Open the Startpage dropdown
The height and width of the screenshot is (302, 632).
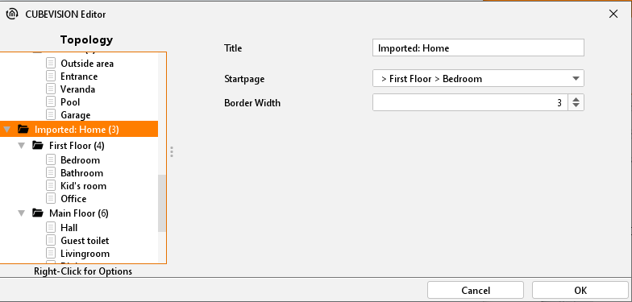pyautogui.click(x=478, y=79)
